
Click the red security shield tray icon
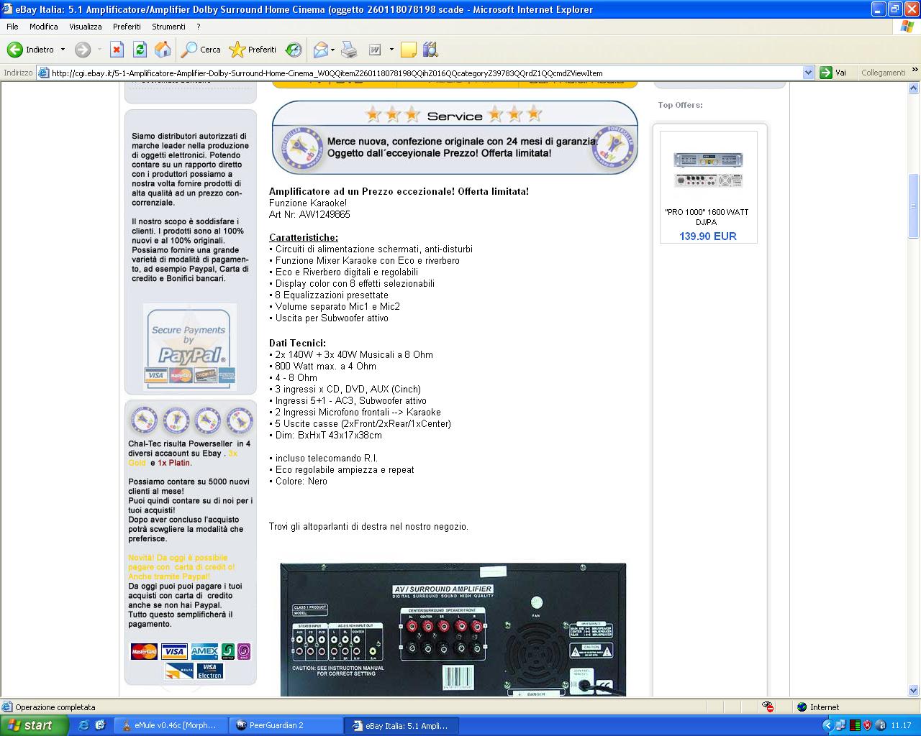point(868,725)
